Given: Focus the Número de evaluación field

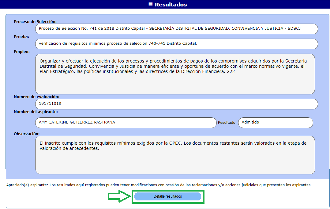Looking at the screenshot, I should pyautogui.click(x=177, y=104).
